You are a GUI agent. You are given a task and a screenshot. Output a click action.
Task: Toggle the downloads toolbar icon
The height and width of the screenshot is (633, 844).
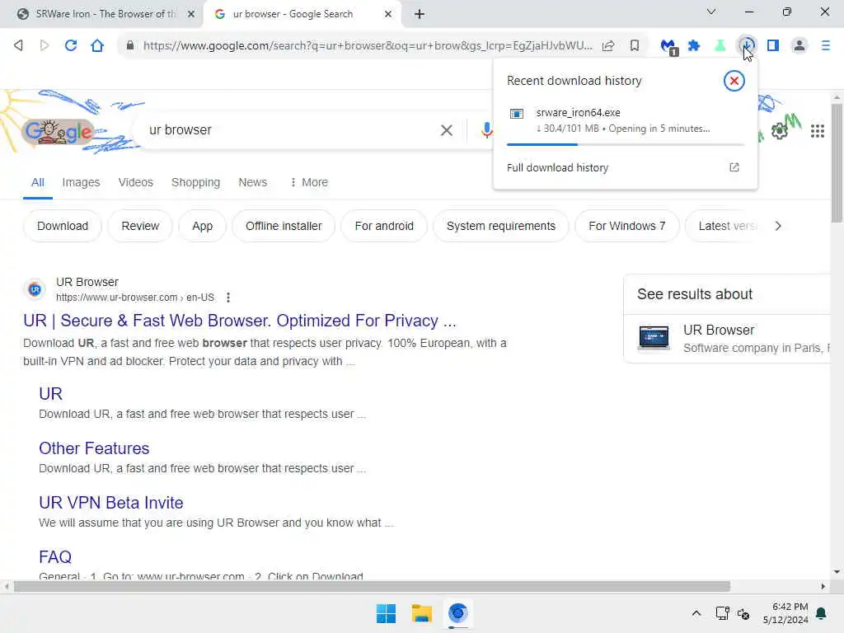click(747, 45)
